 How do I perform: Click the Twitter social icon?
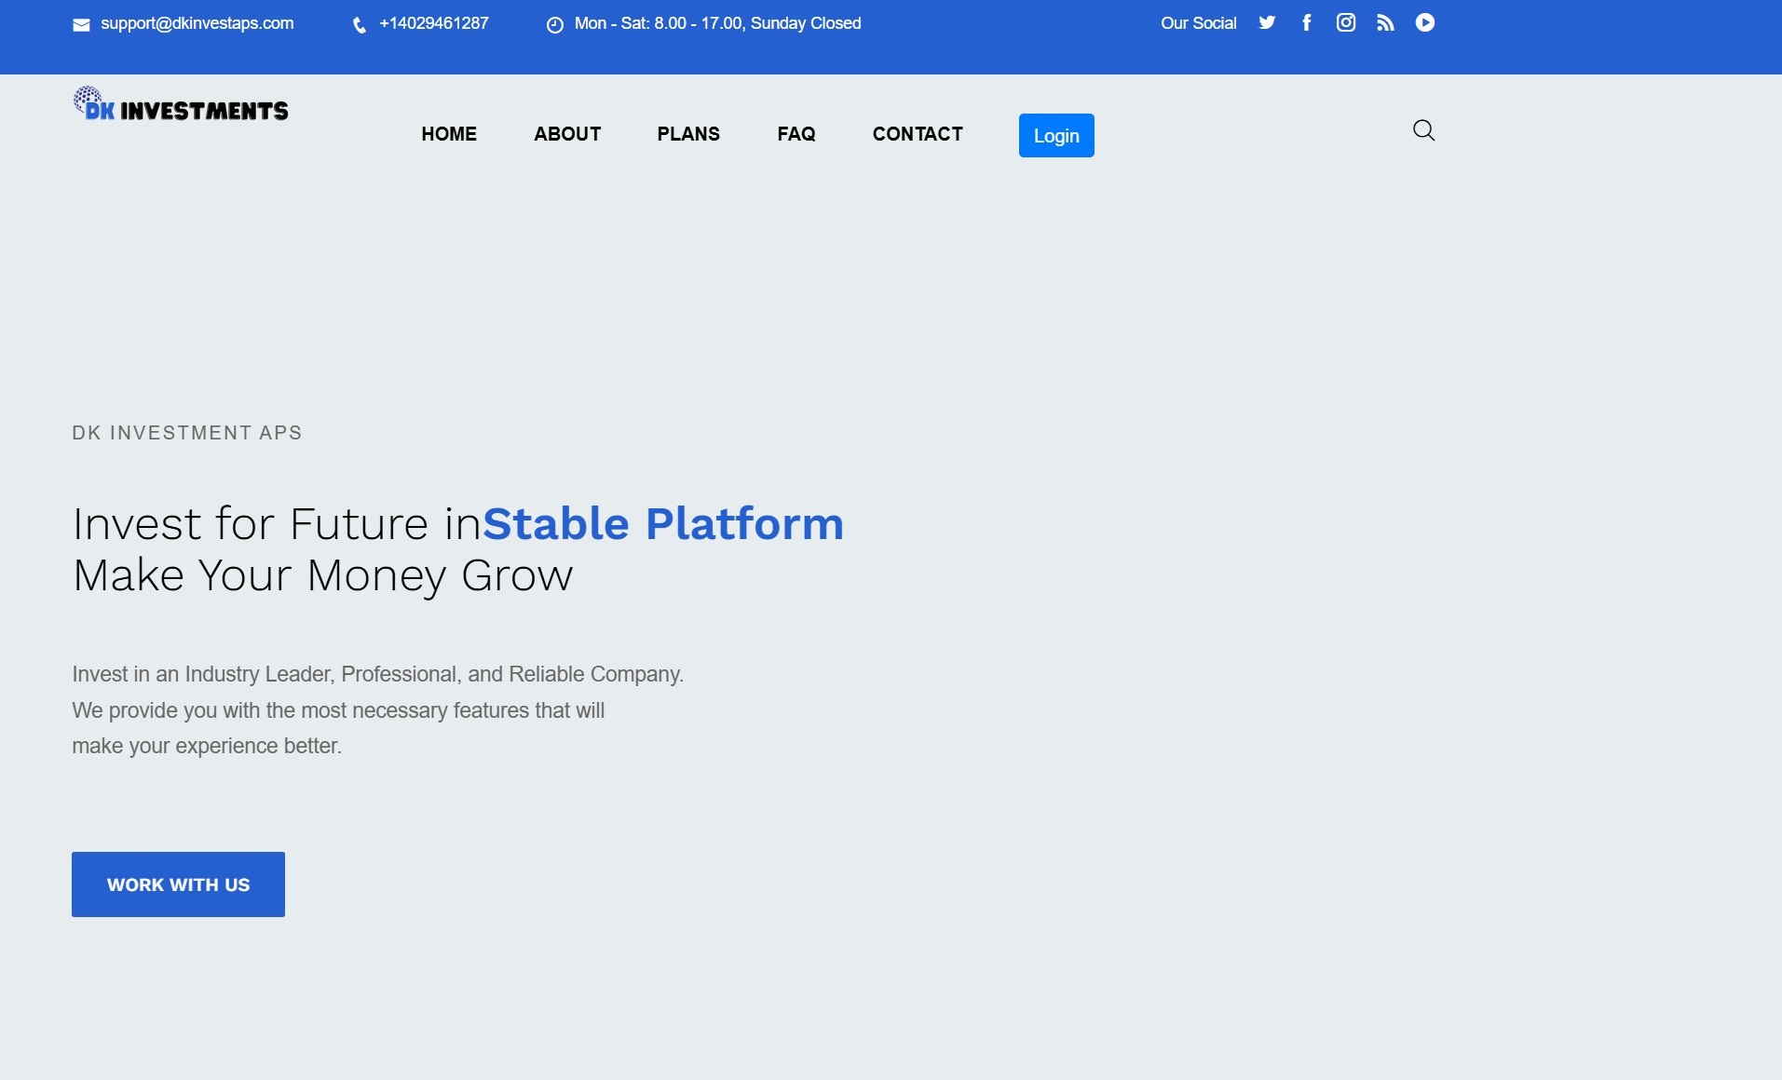point(1267,23)
